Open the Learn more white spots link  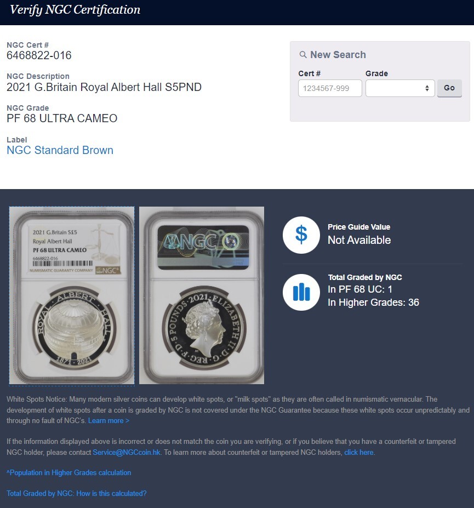pyautogui.click(x=108, y=420)
